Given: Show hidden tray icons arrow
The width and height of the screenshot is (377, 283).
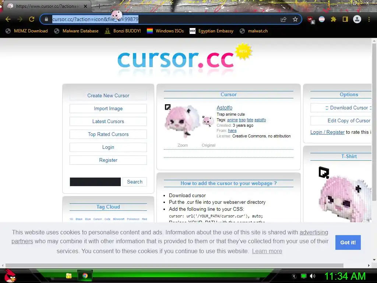Looking at the screenshot, I should point(294,276).
